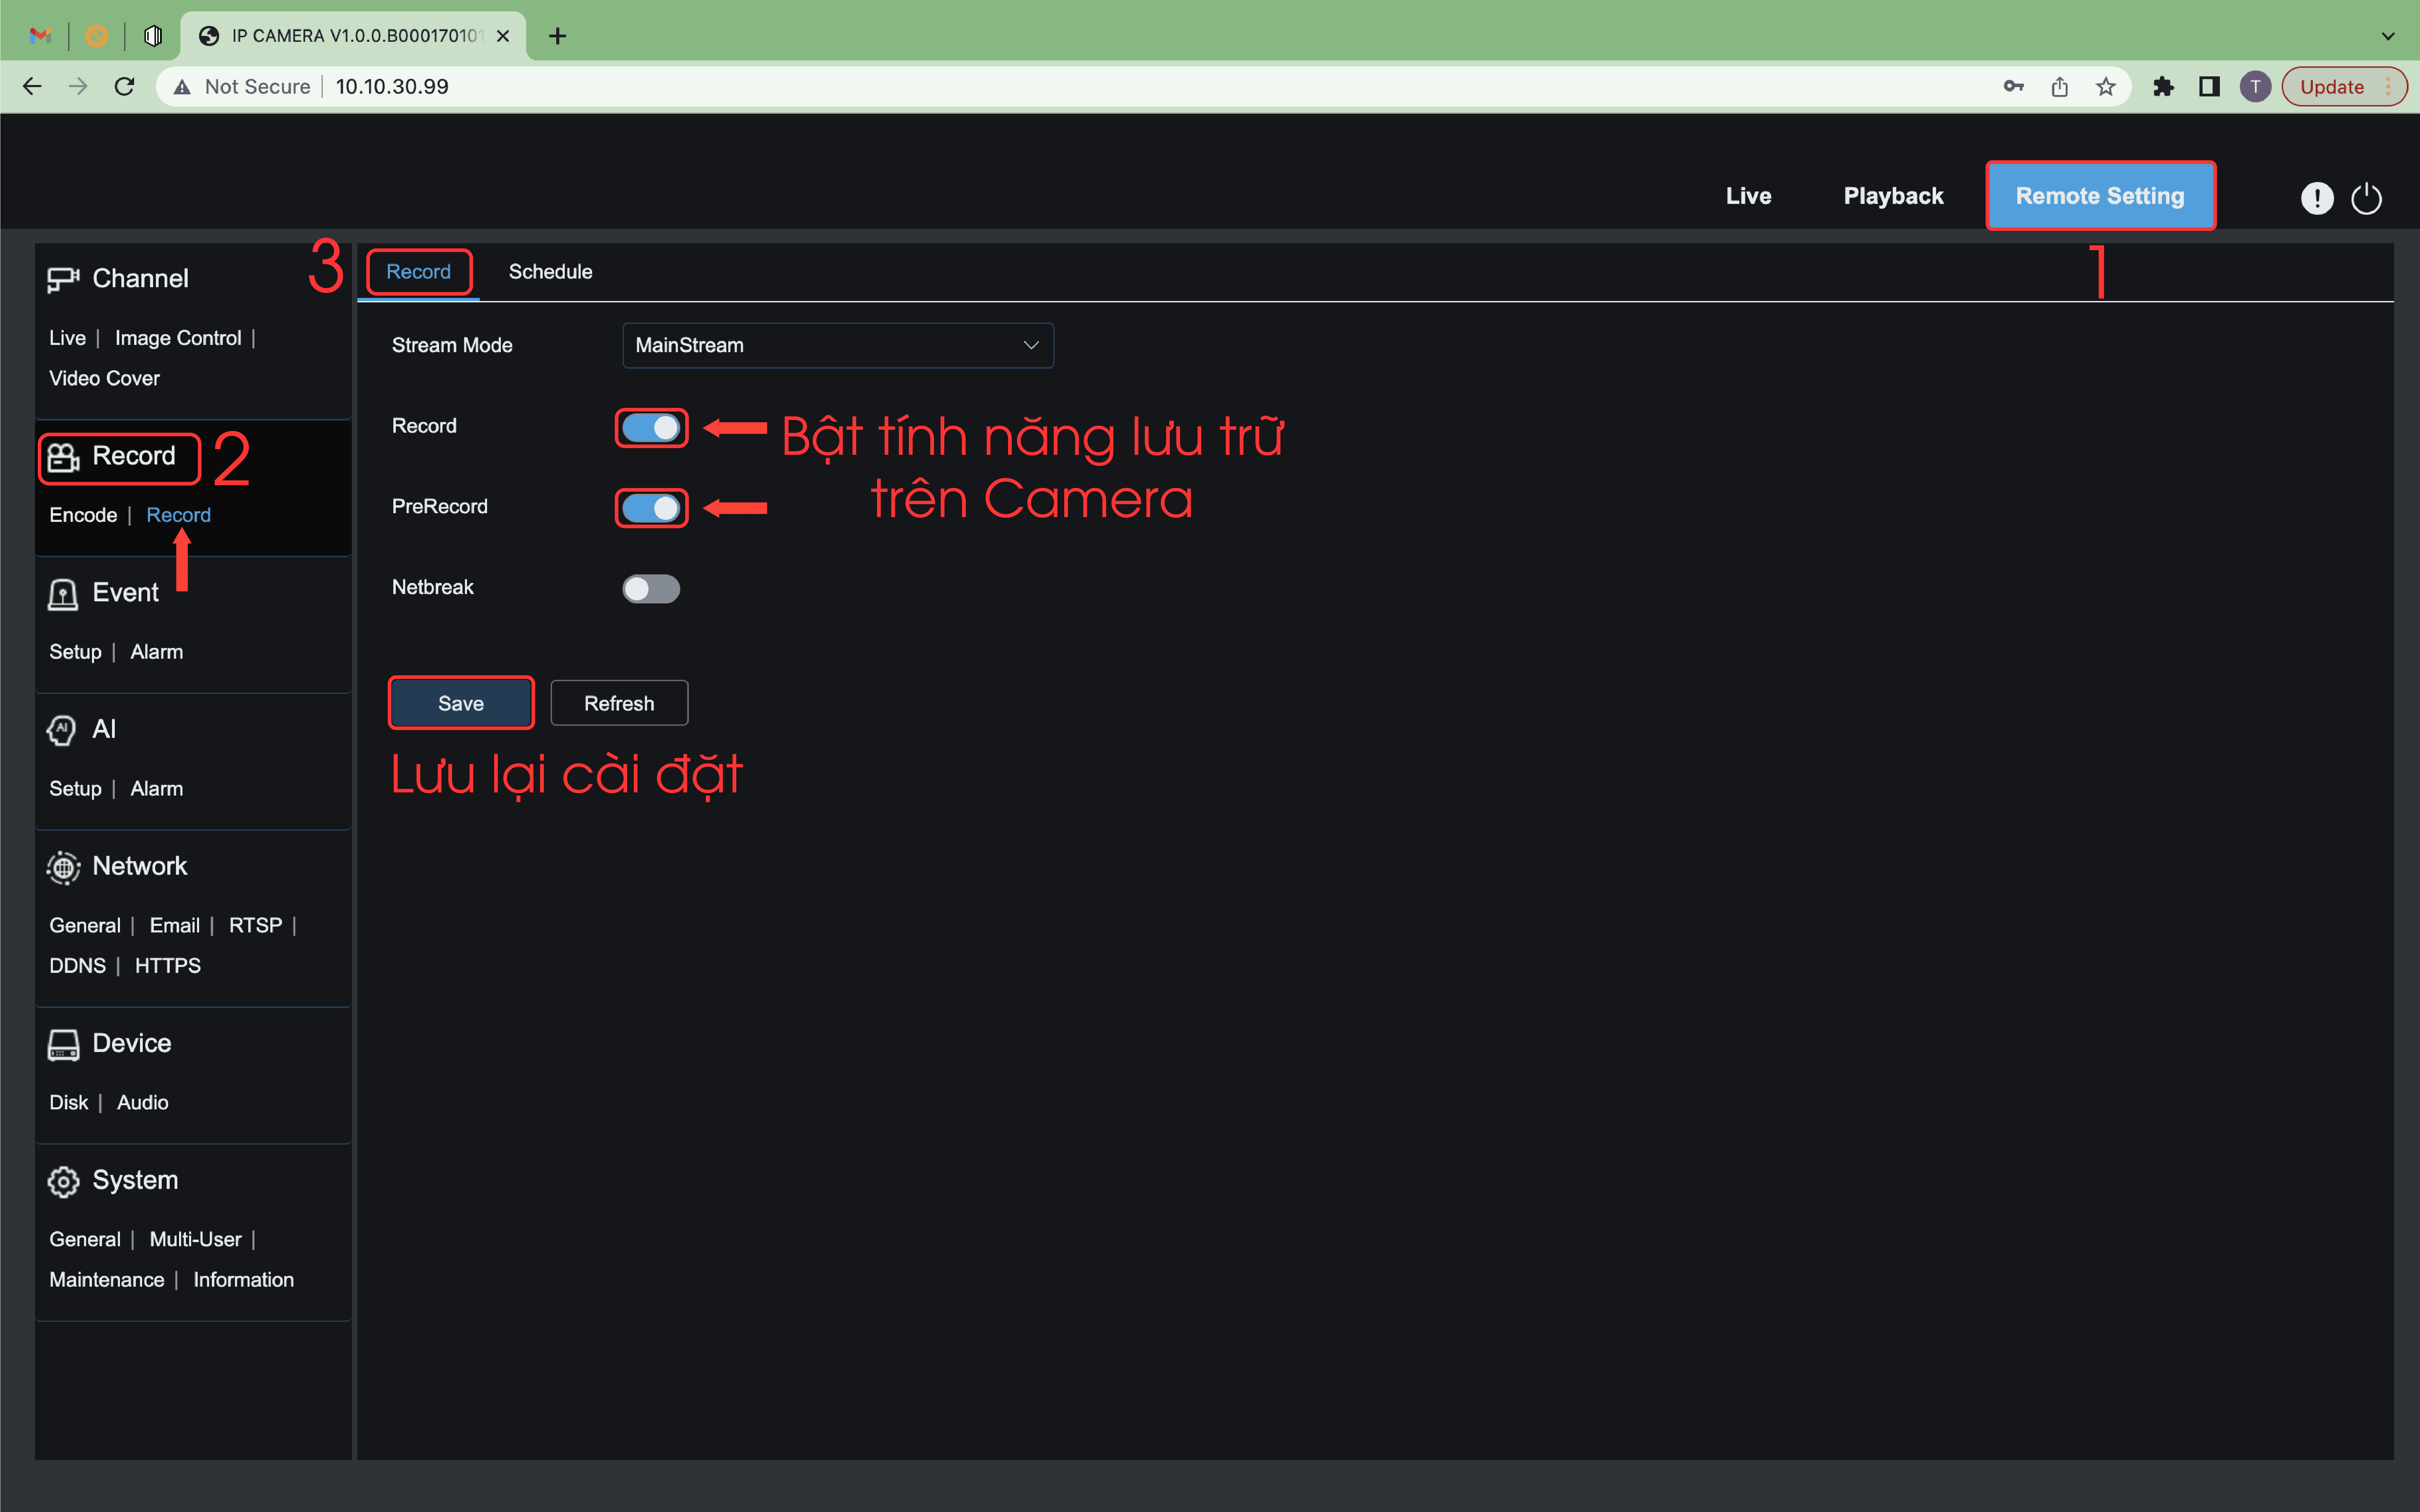Image resolution: width=2420 pixels, height=1512 pixels.
Task: Open the Playback page
Action: [1893, 196]
